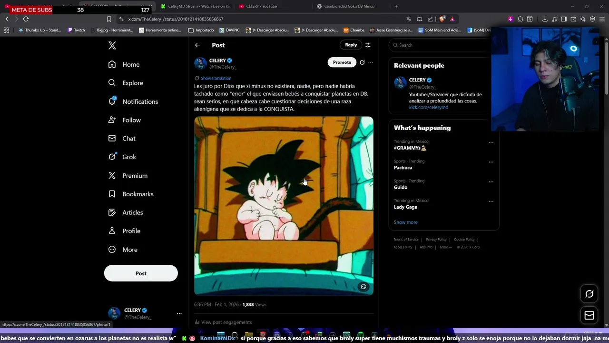The image size is (609, 343).
Task: Click the X logo in the sidebar
Action: 112,45
